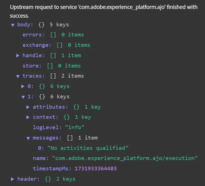205x186 pixels.
Task: Click the store key label
Action: pos(32,66)
